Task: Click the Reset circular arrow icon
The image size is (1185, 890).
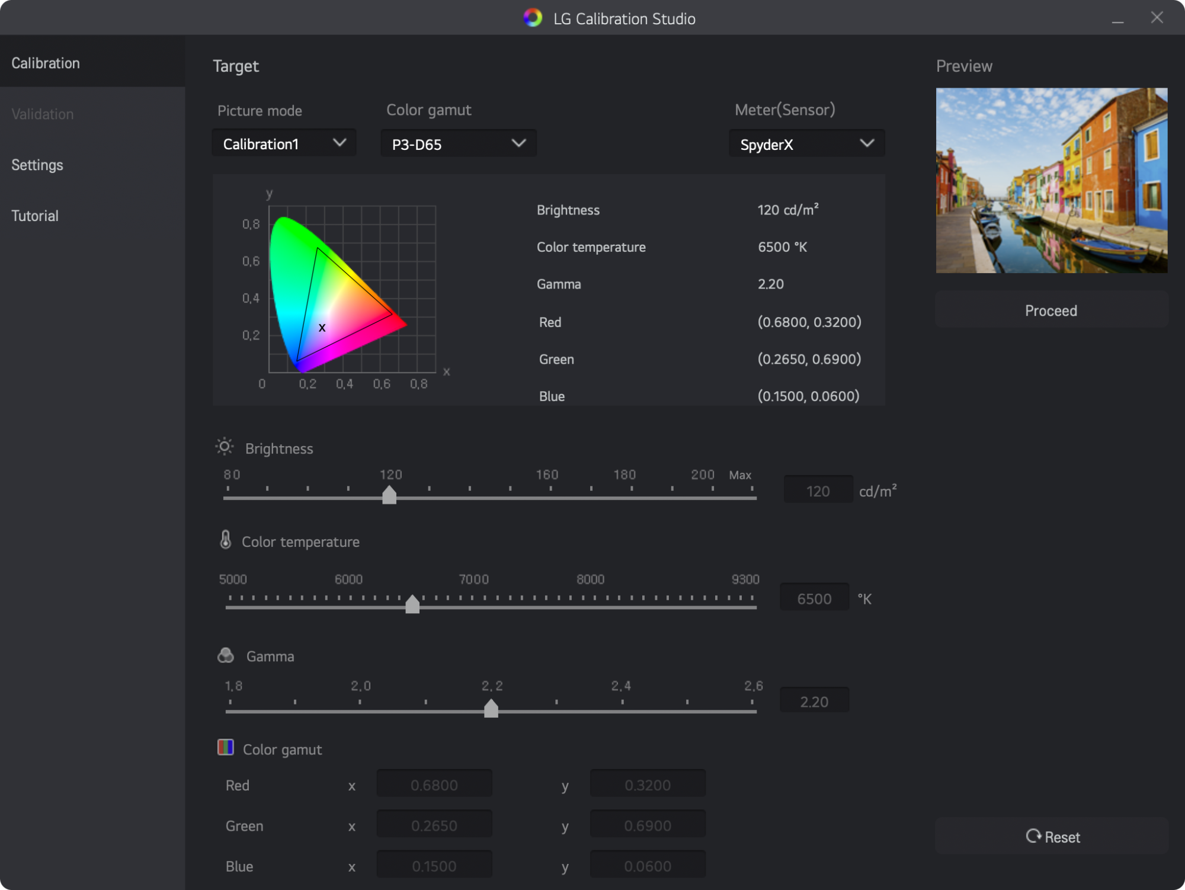Action: [1033, 836]
